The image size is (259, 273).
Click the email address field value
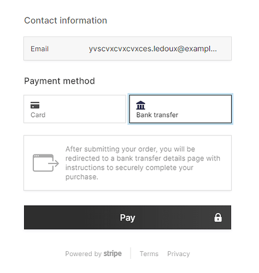click(153, 49)
